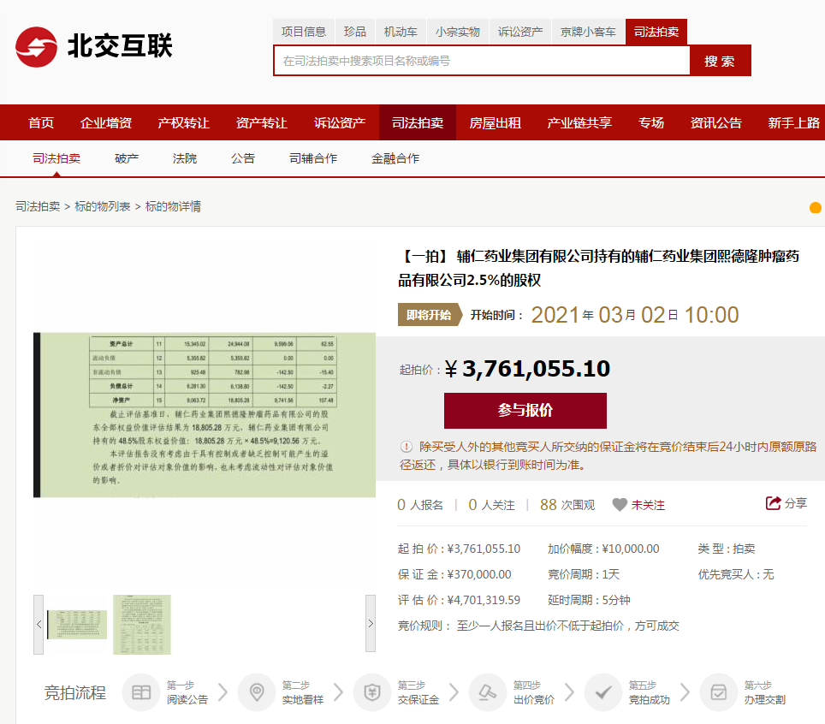825x724 pixels.
Task: Select the second document thumbnail
Action: pos(142,625)
